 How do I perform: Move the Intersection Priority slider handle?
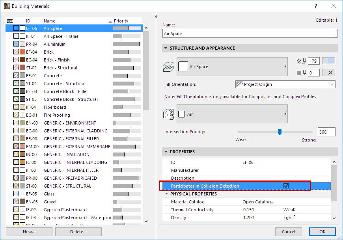[x=280, y=132]
